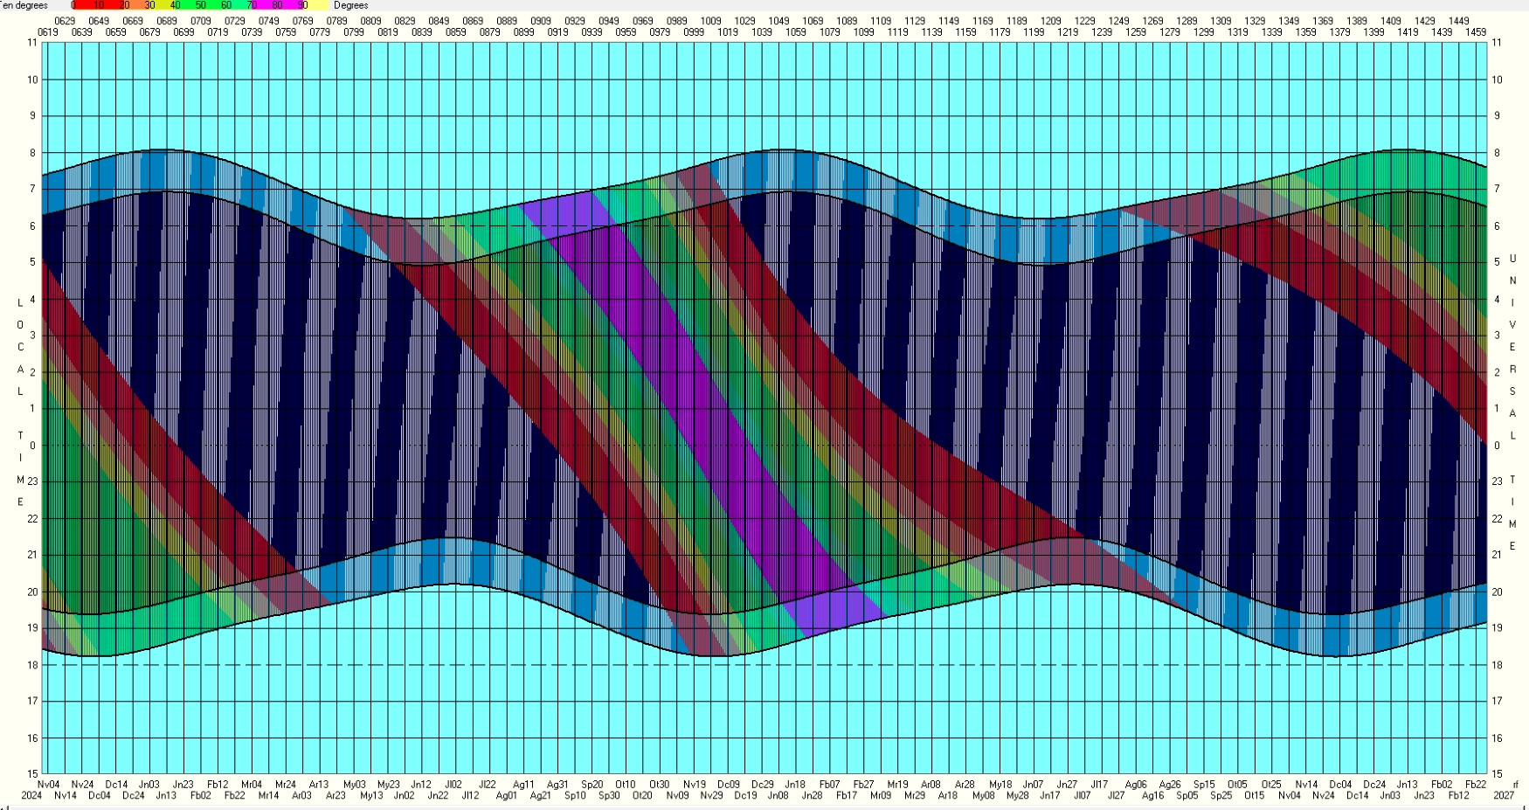This screenshot has height=810, width=1529.
Task: Click the 'Degrees' label beside the legend
Action: [x=350, y=5]
